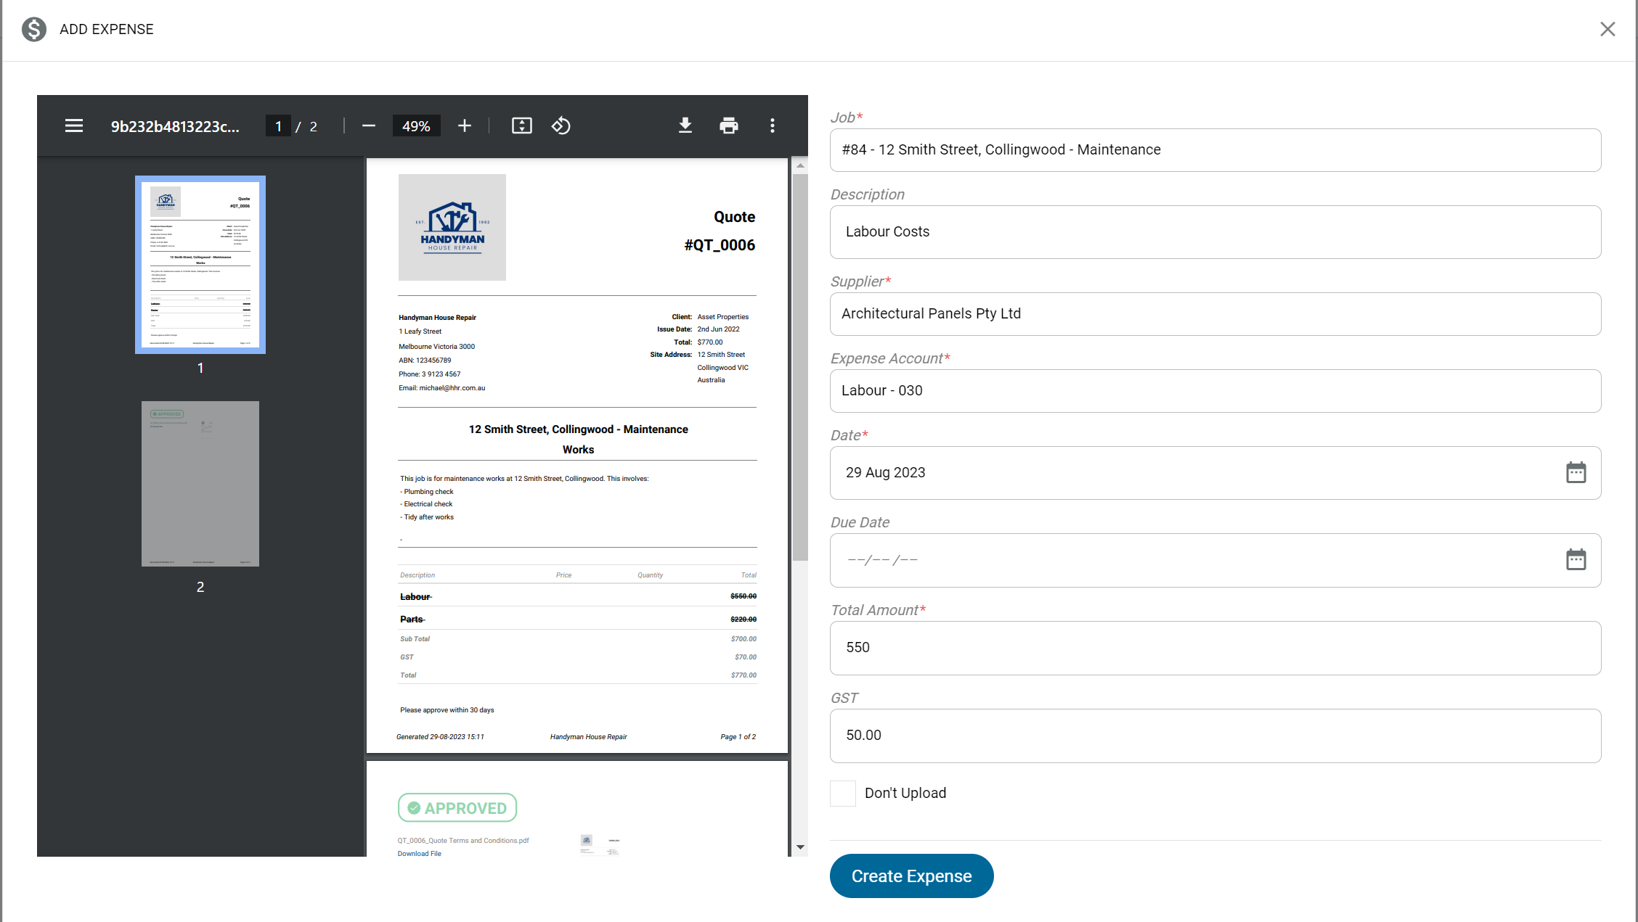This screenshot has width=1638, height=922.
Task: Tick the Don't Upload checkbox
Action: 843,794
